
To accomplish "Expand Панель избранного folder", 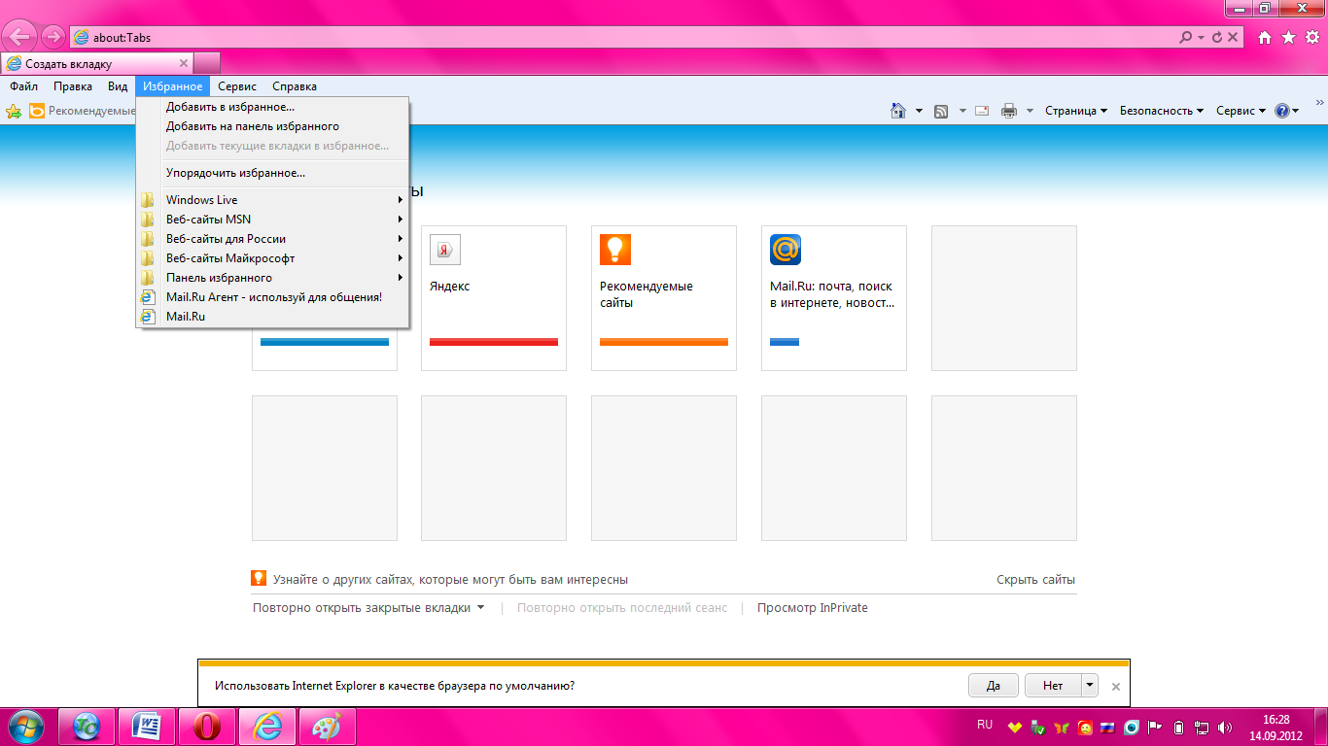I will click(273, 278).
